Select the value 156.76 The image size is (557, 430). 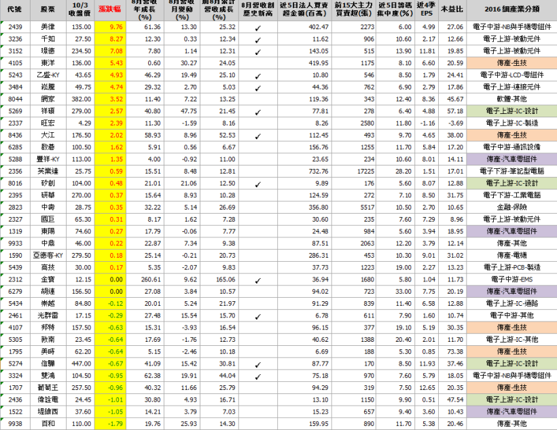pos(319,147)
